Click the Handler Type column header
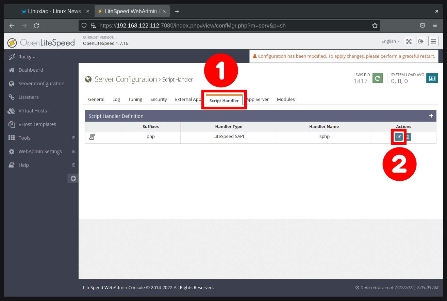The image size is (447, 301). tap(229, 126)
